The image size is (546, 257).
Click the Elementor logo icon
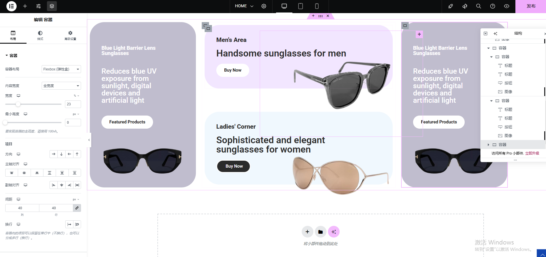click(x=11, y=6)
